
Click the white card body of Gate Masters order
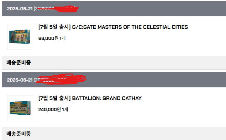tap(114, 36)
